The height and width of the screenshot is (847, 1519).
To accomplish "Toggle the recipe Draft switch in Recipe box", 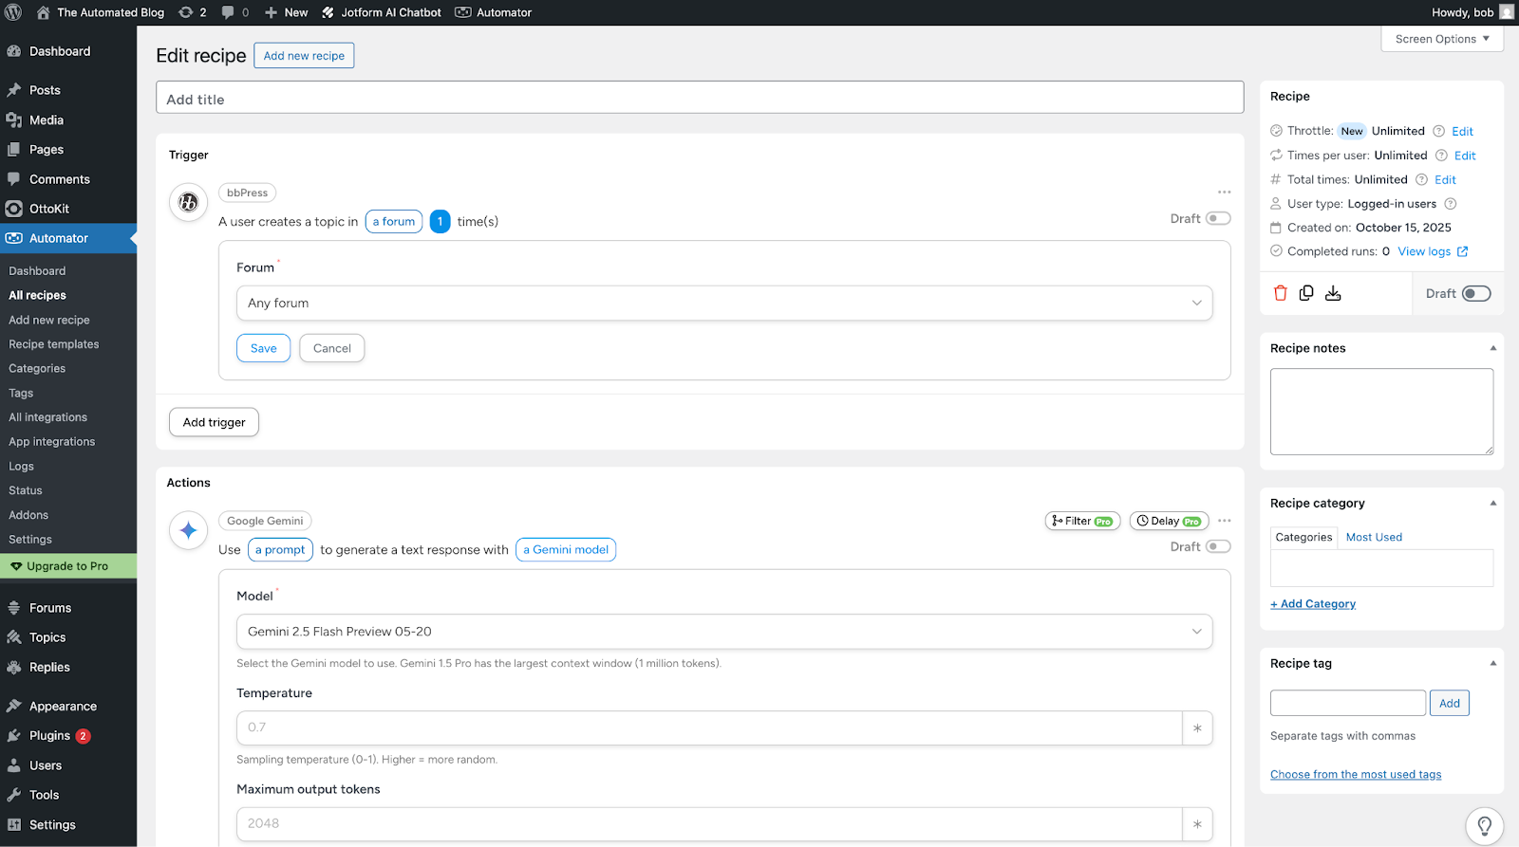I will (1476, 293).
